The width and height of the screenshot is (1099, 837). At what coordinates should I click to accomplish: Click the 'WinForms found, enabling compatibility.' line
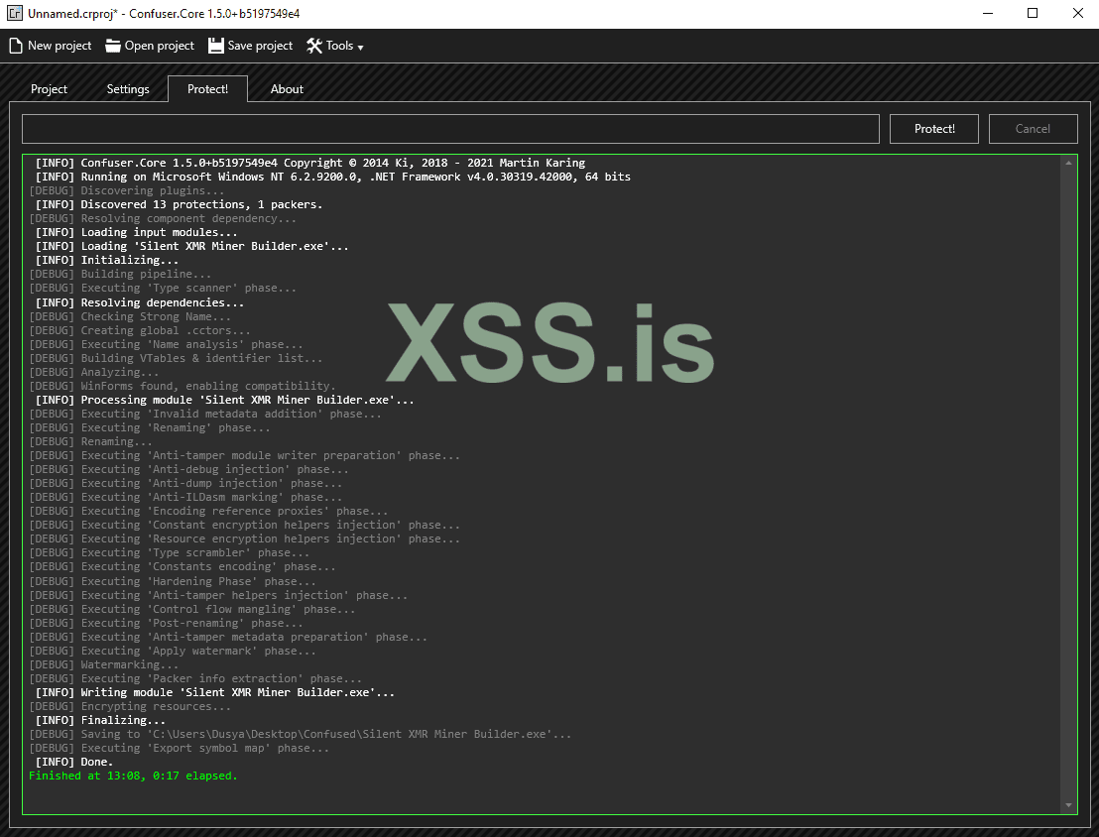(x=183, y=386)
